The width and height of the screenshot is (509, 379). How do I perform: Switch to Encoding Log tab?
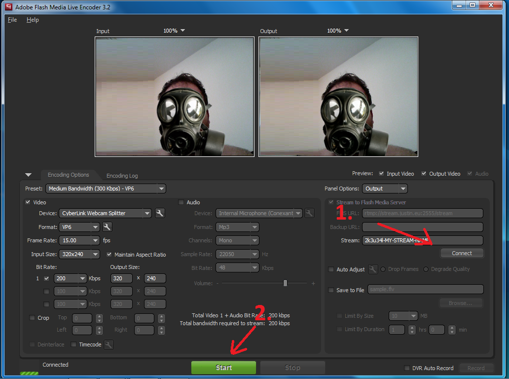click(x=122, y=175)
